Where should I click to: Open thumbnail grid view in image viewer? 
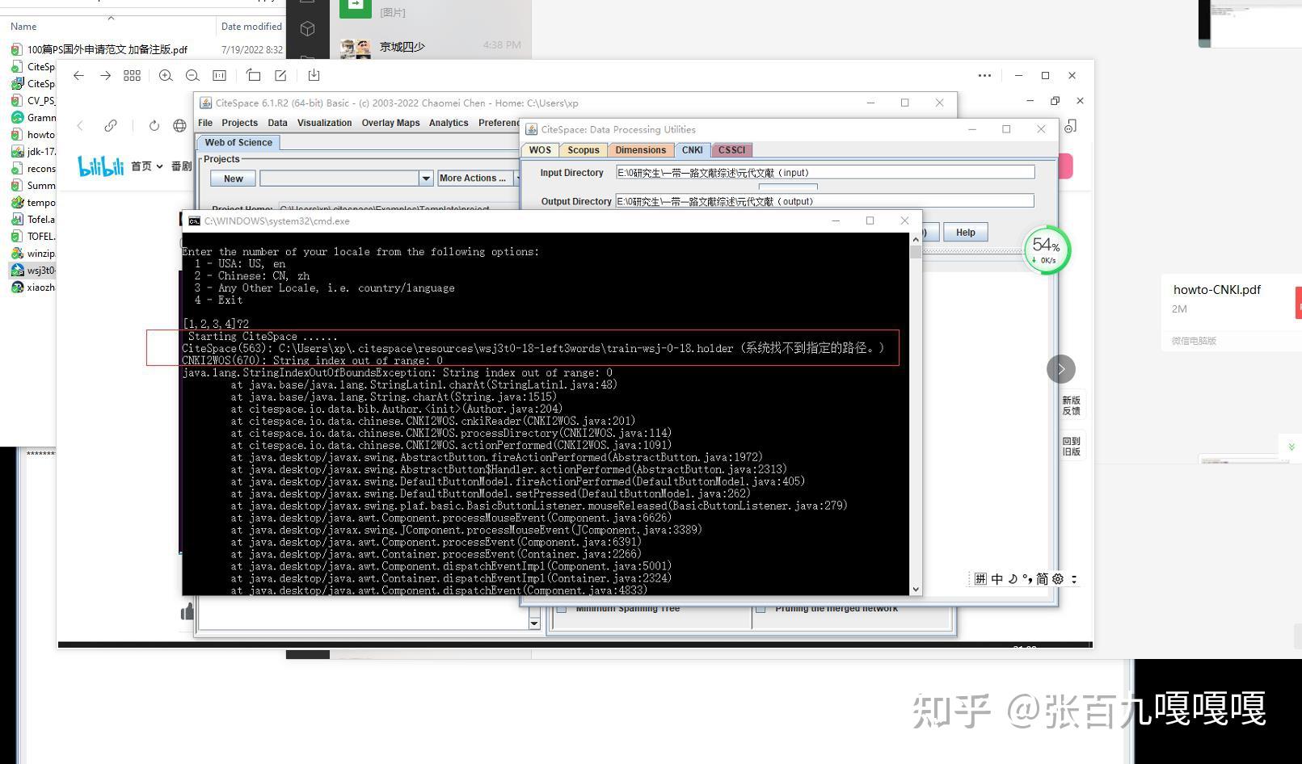click(132, 75)
